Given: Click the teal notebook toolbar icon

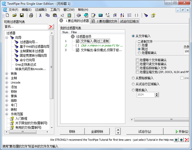Looking at the screenshot, I should pyautogui.click(x=86, y=15).
